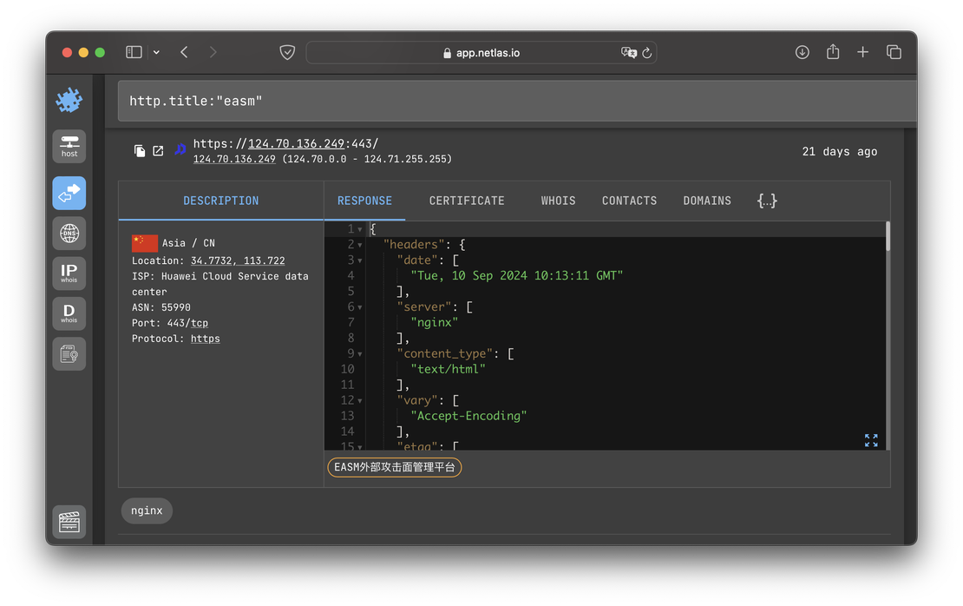Open the Certificates search tool in sidebar
963x606 pixels.
click(x=69, y=353)
